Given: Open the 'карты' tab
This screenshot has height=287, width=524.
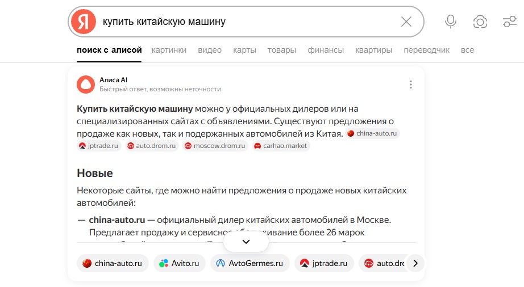Looking at the screenshot, I should click(x=244, y=50).
